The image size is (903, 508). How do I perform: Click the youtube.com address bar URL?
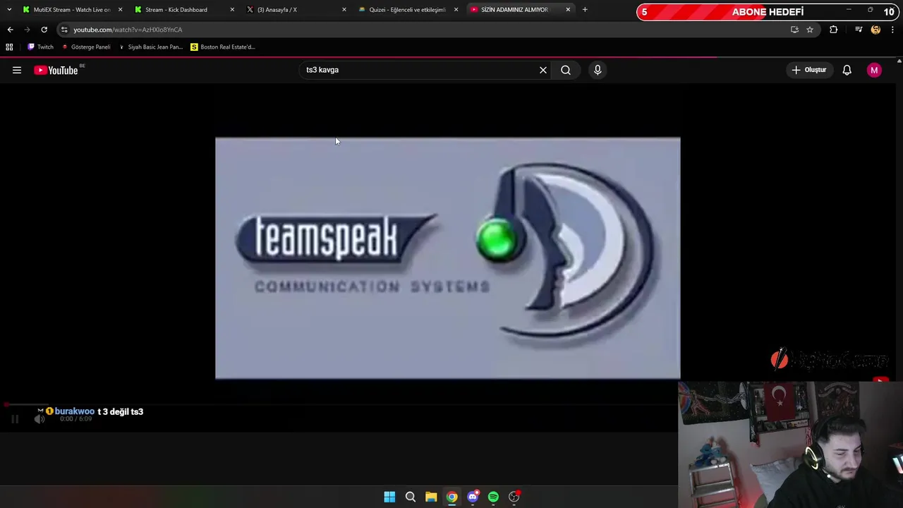(128, 30)
